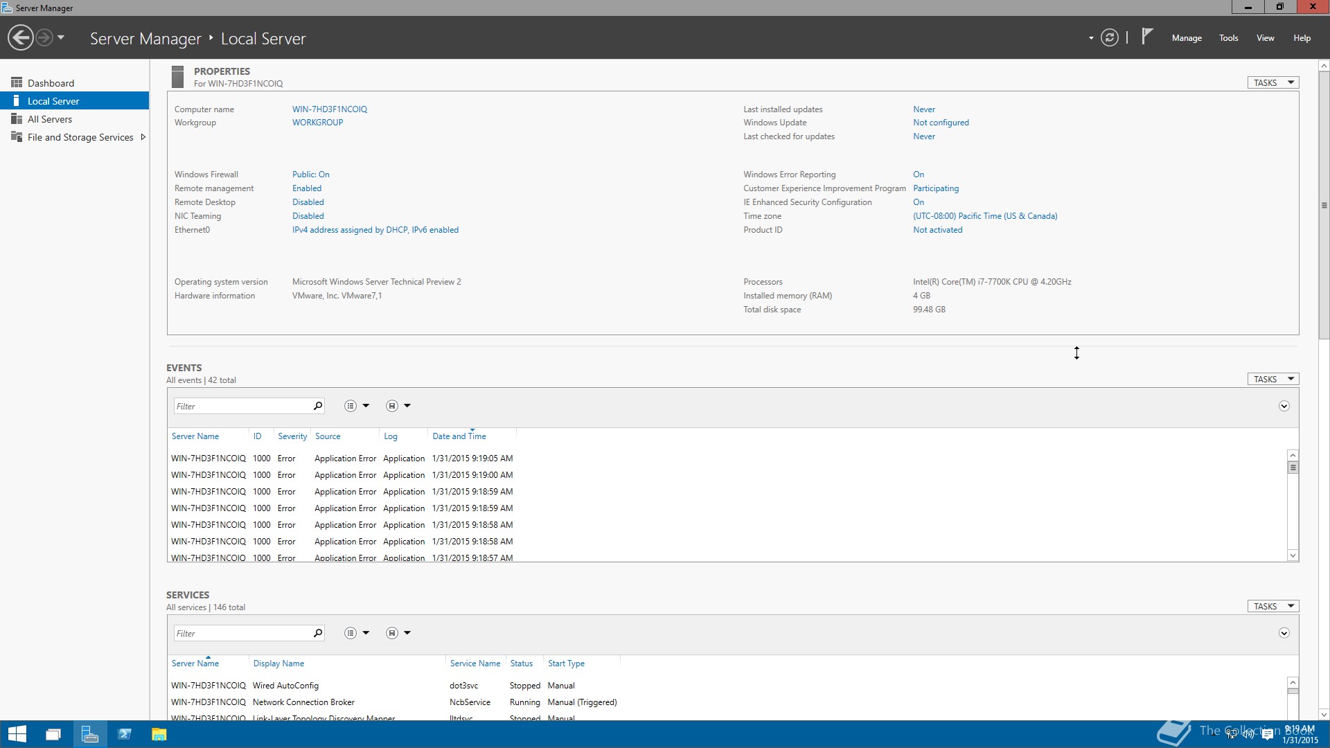Open the Services saved queries icon

click(x=392, y=633)
